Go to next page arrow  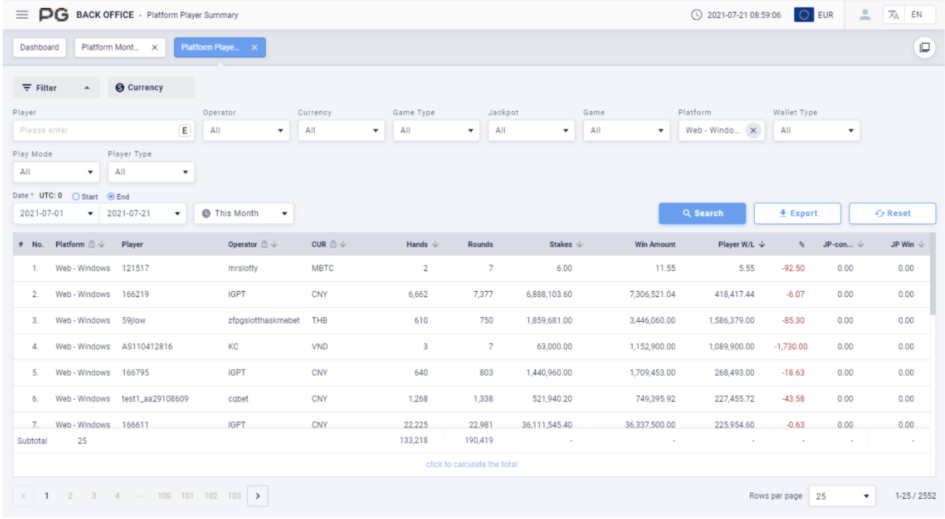(x=258, y=496)
